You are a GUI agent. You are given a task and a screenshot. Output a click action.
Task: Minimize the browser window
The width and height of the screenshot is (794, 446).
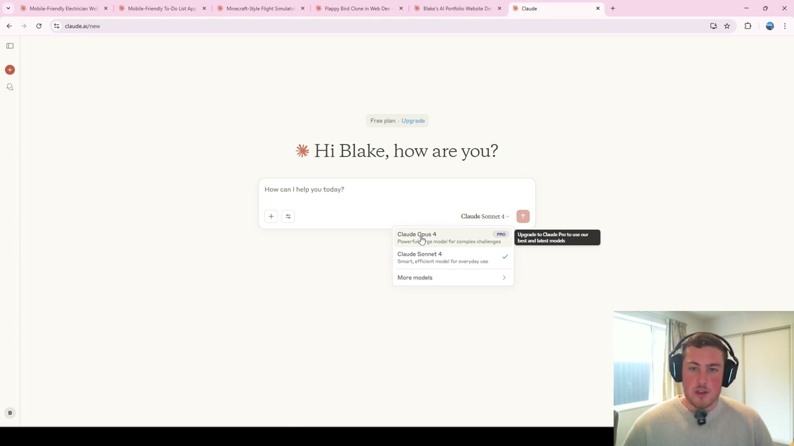(746, 9)
